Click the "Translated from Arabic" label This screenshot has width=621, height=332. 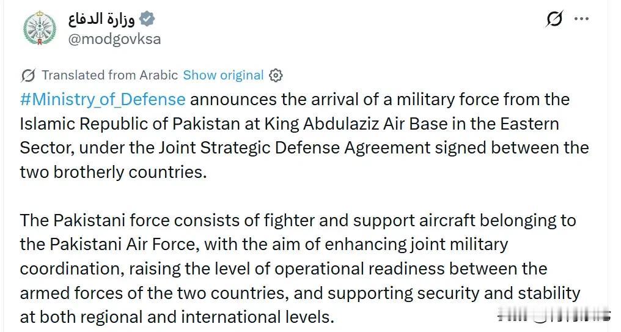pos(109,75)
